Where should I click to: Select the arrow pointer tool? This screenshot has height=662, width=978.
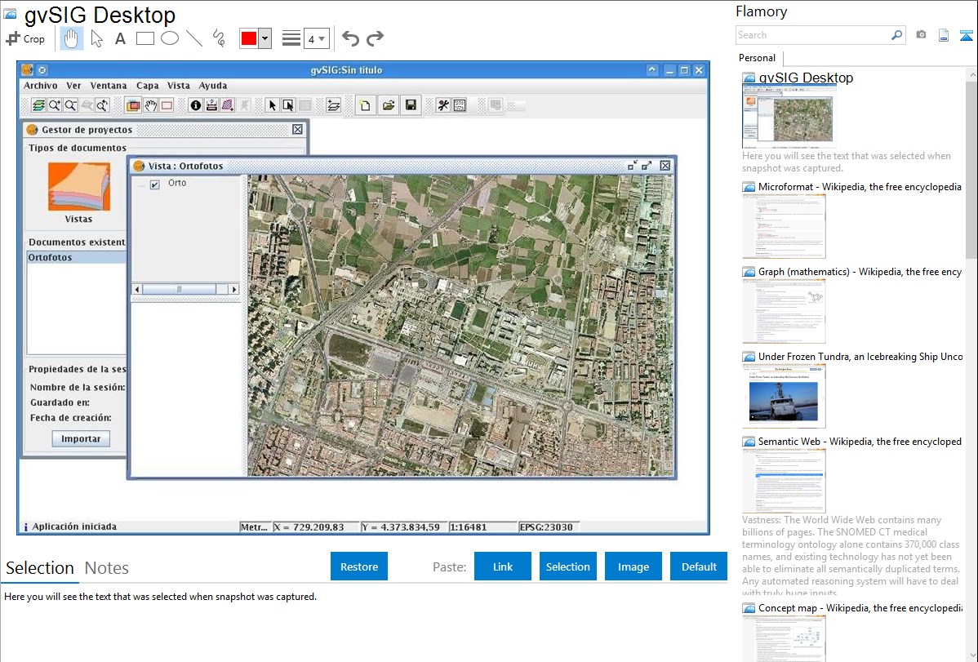[96, 38]
